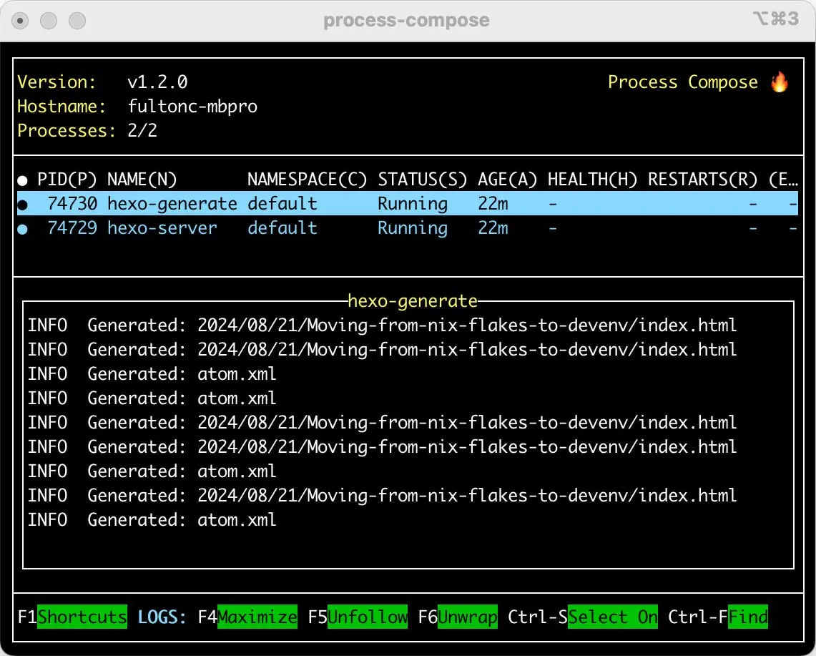Sort by the HEALTH(H) column header

[593, 180]
